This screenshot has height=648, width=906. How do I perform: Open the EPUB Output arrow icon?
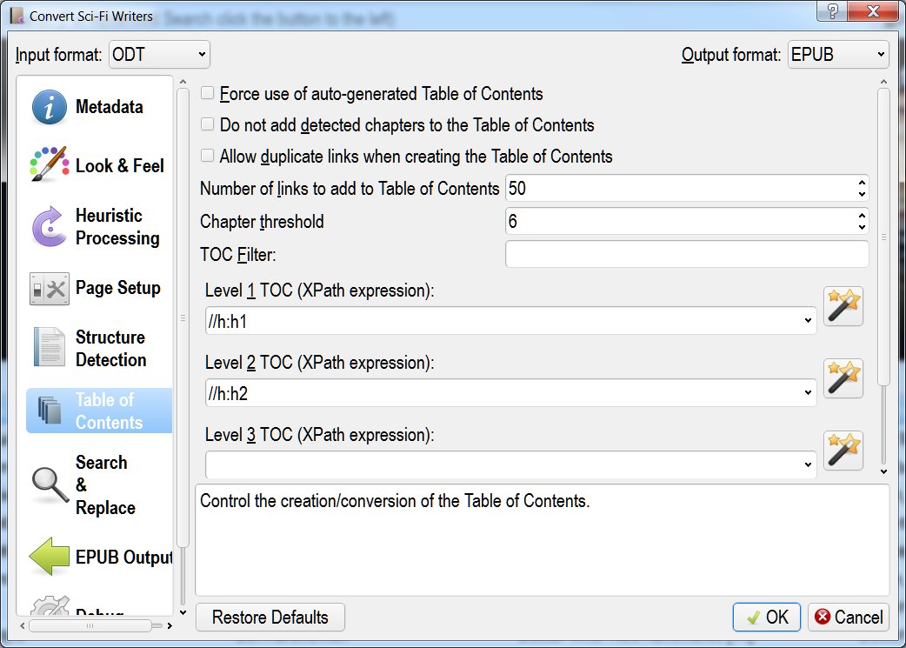pos(50,558)
